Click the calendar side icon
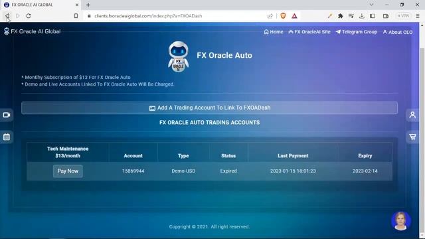The height and width of the screenshot is (239, 425). pos(7,137)
